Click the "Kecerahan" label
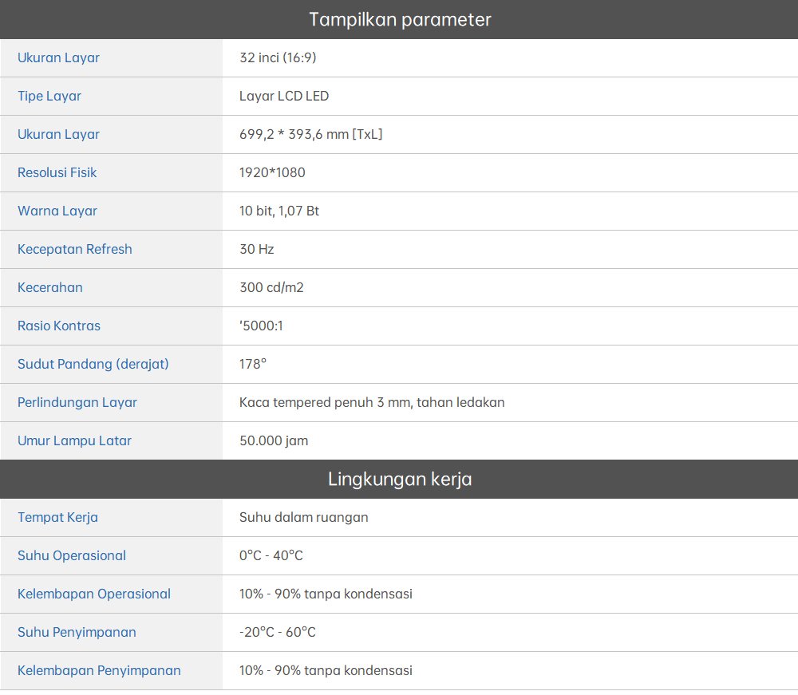 coord(50,287)
